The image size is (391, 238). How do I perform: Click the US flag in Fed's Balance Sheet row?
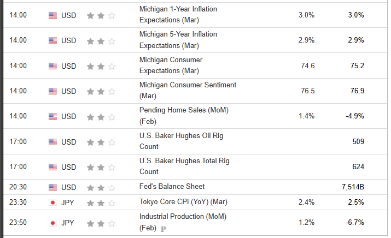tap(52, 187)
